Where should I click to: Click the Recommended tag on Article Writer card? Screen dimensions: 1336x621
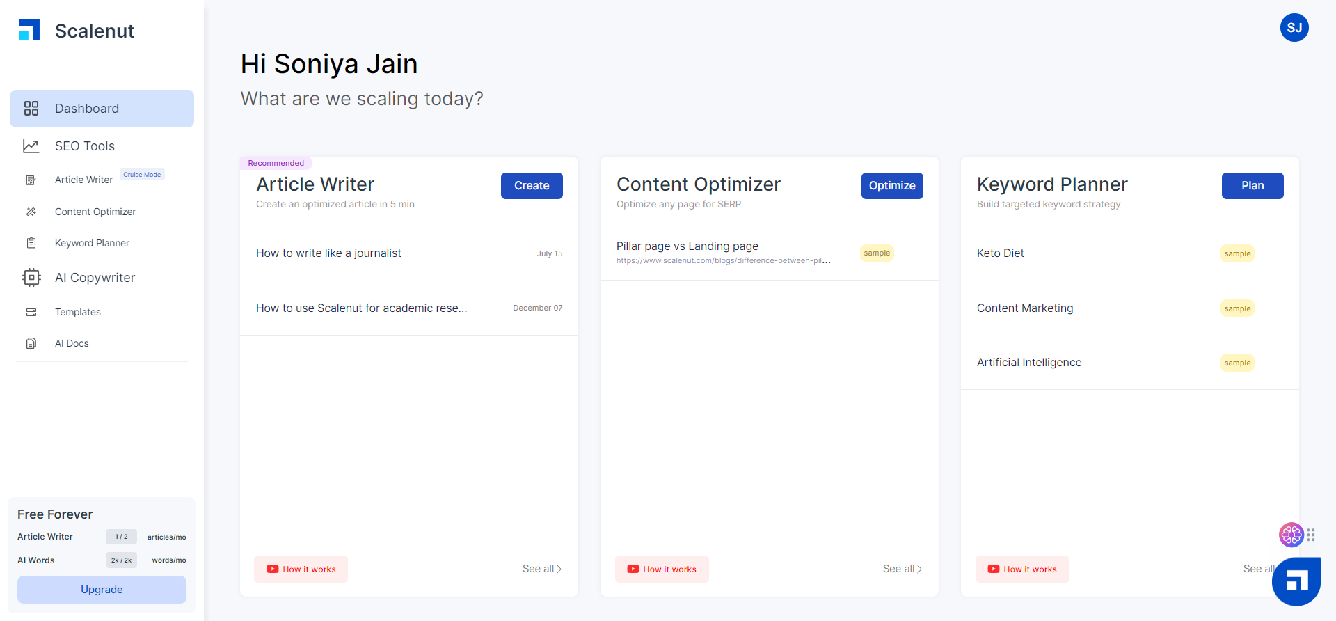point(276,163)
